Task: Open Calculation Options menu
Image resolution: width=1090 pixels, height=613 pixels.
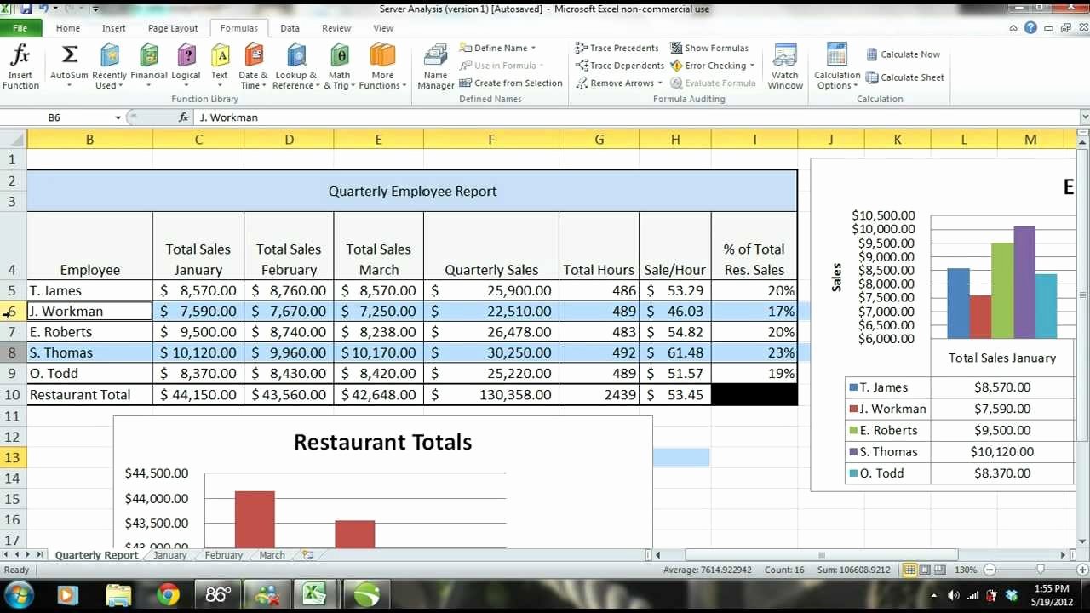Action: tap(837, 66)
